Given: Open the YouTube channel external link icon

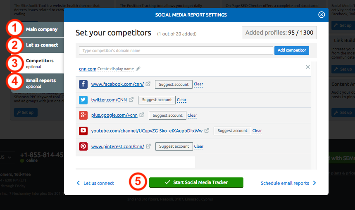Looking at the screenshot, I should click(207, 131).
